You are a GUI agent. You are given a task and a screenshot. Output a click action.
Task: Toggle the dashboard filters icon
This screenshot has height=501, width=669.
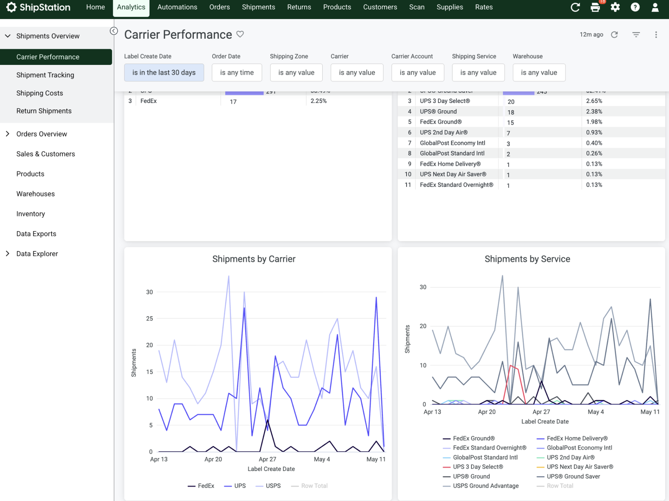636,34
